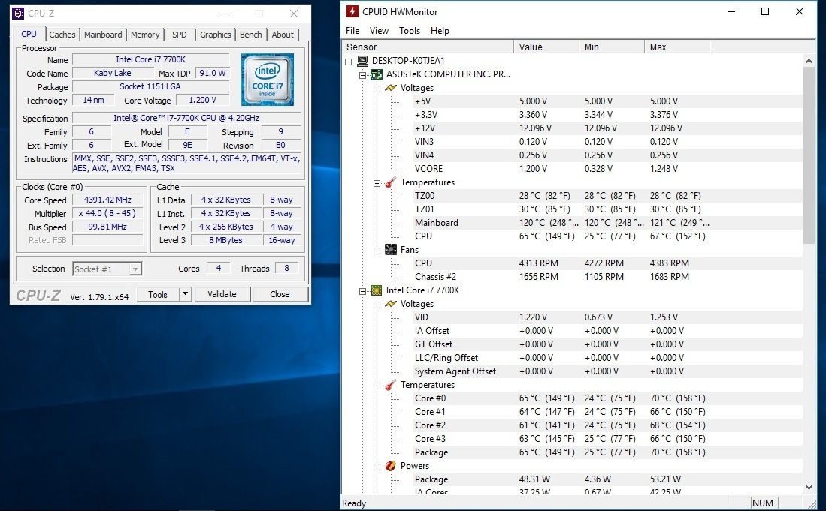Image resolution: width=826 pixels, height=511 pixels.
Task: Switch to the Graphics tab
Action: [216, 35]
